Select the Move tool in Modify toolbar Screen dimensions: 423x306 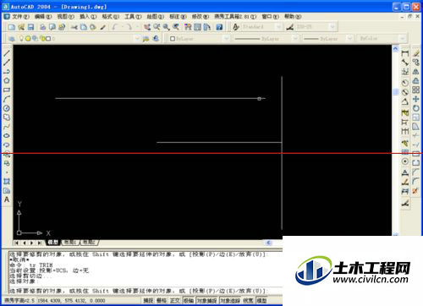click(415, 99)
